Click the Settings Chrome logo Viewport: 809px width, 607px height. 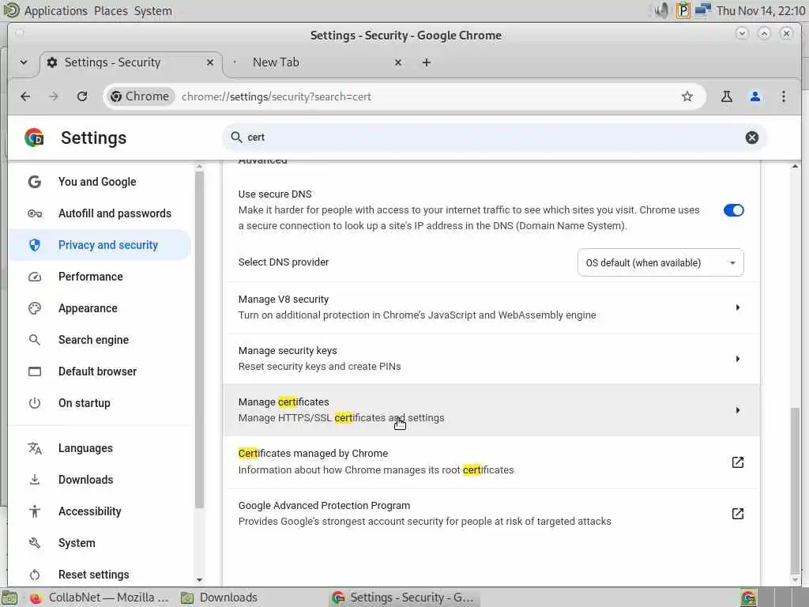[x=35, y=138]
